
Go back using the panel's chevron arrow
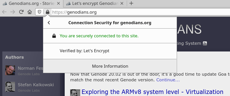pyautogui.click(x=49, y=23)
